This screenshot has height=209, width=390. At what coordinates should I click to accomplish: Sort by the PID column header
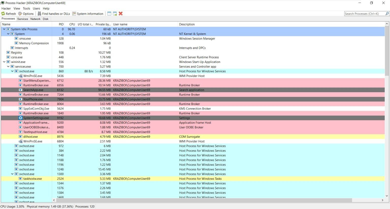pos(58,24)
